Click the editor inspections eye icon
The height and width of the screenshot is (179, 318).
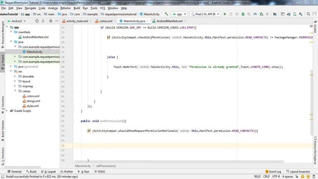(x=311, y=26)
